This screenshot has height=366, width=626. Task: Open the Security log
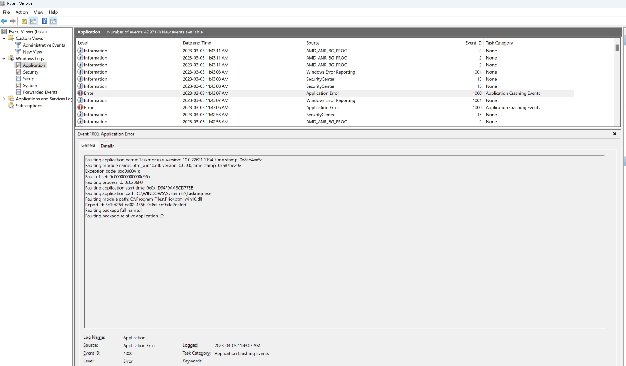31,72
